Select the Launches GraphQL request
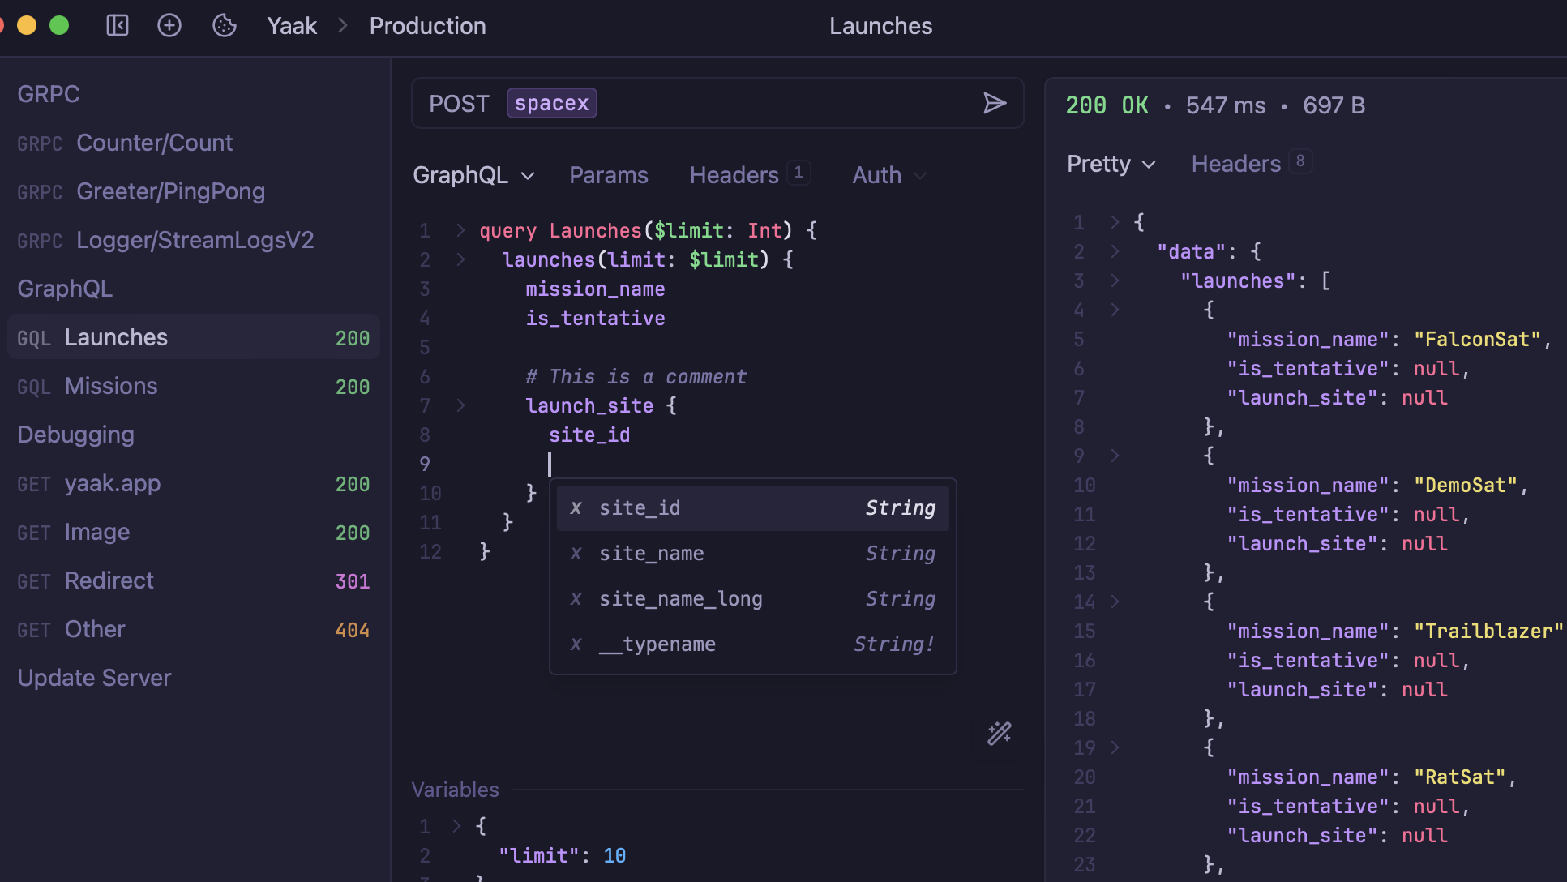1567x882 pixels. [115, 336]
